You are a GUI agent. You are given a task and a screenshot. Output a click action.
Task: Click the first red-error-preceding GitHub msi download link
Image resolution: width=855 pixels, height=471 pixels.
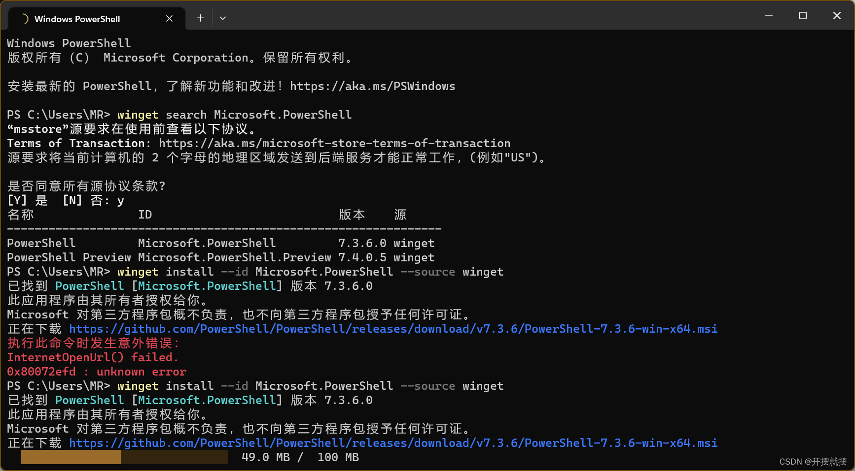click(393, 329)
